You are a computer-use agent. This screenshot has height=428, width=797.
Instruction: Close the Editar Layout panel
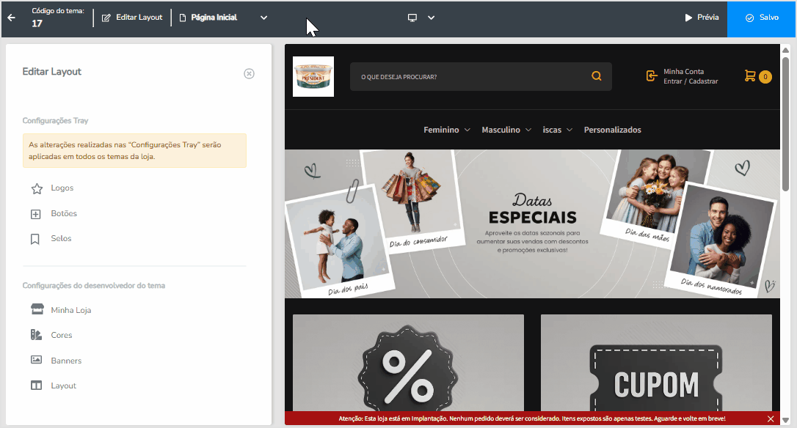(x=249, y=73)
